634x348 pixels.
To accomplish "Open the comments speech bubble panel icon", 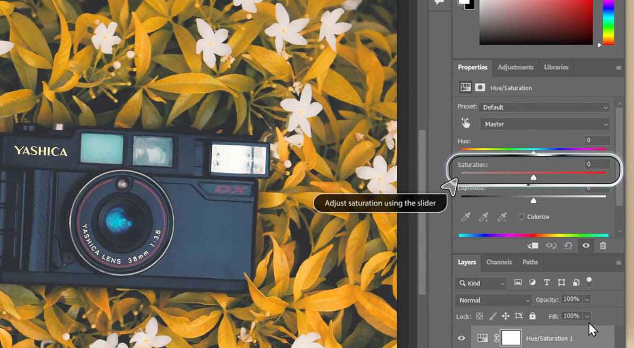I will point(438,3).
